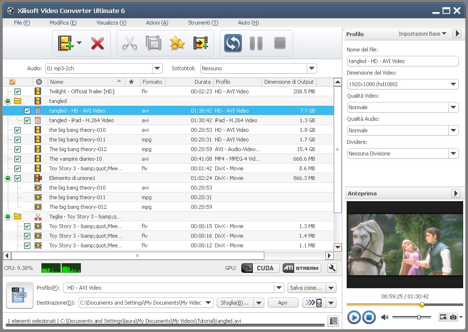
Task: Click the preview clip film icon
Action: [x=443, y=317]
